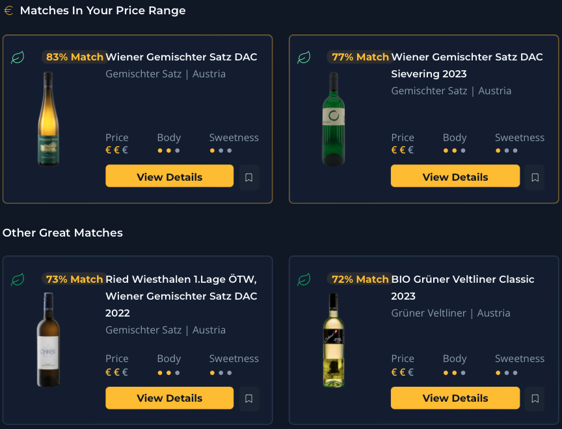View Details for the Sievering 2023 wine
This screenshot has width=562, height=429.
455,175
